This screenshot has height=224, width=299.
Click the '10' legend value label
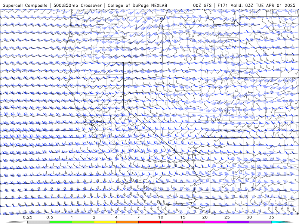(161, 217)
